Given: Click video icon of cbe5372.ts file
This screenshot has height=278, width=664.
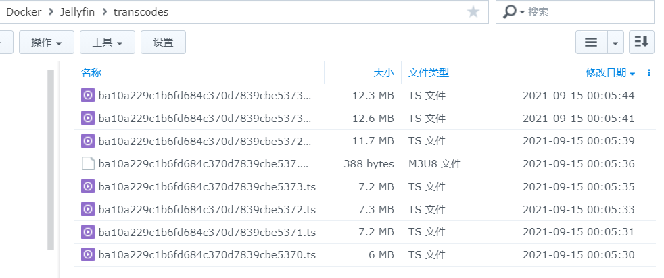Looking at the screenshot, I should [x=88, y=209].
